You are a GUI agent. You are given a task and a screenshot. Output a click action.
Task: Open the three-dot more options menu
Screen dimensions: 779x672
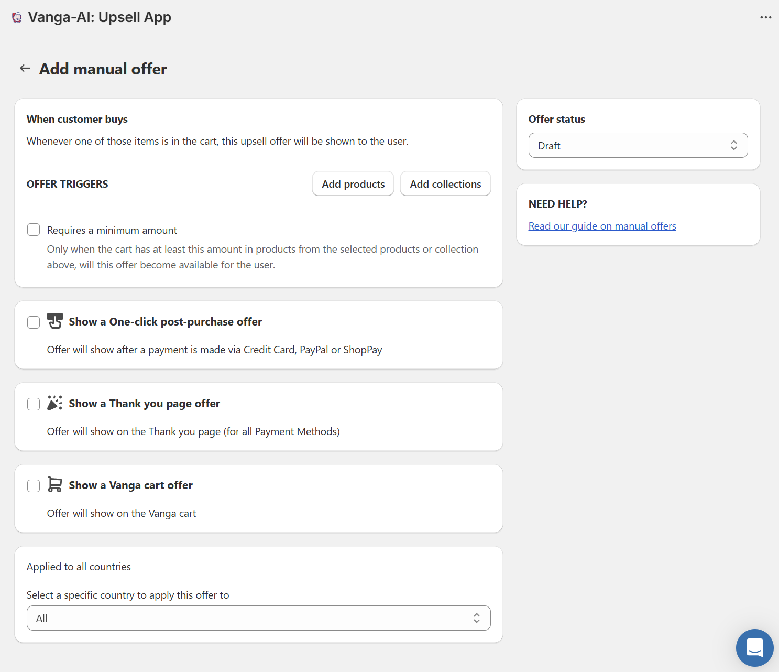click(765, 17)
